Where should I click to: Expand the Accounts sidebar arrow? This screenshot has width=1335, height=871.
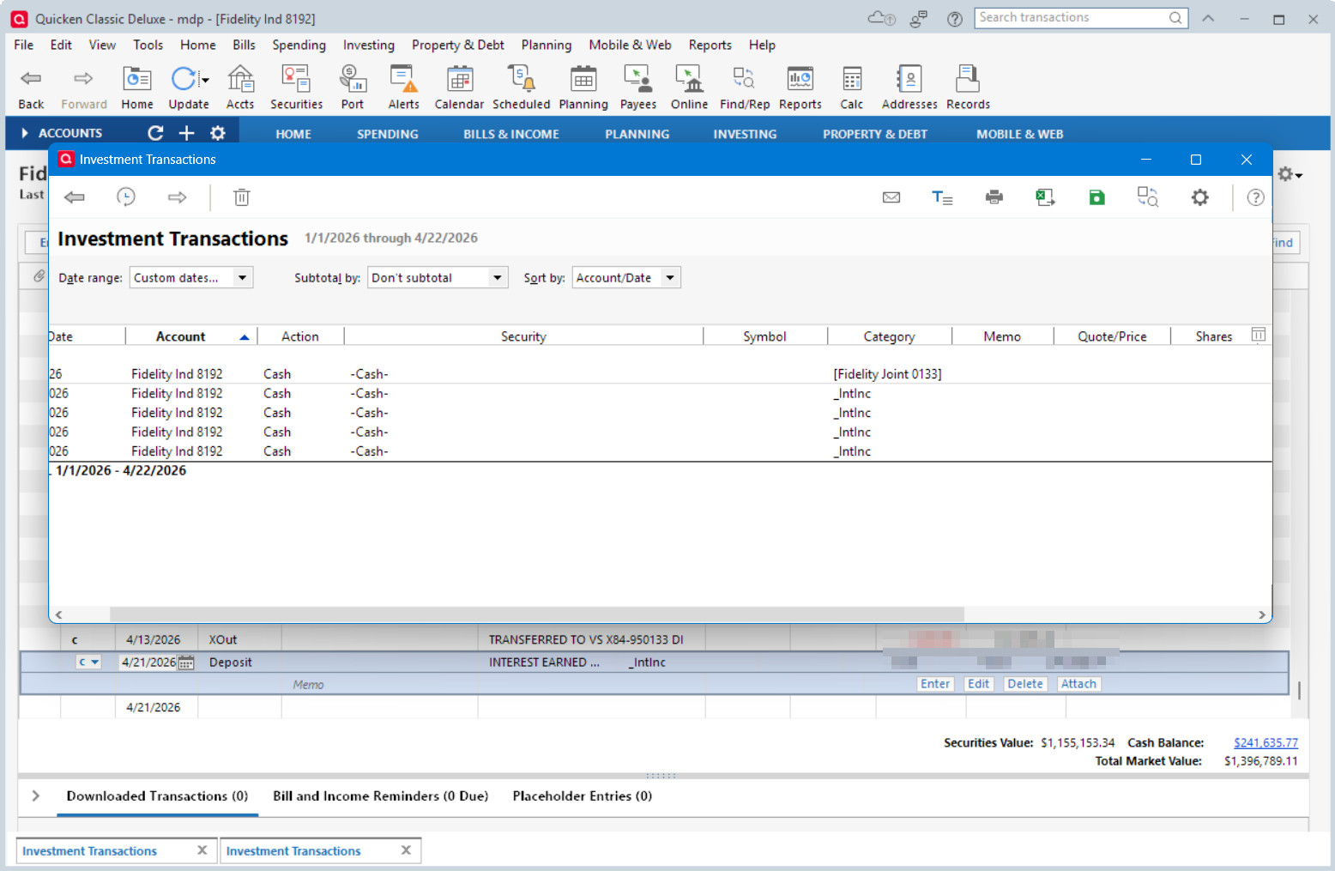pyautogui.click(x=25, y=134)
